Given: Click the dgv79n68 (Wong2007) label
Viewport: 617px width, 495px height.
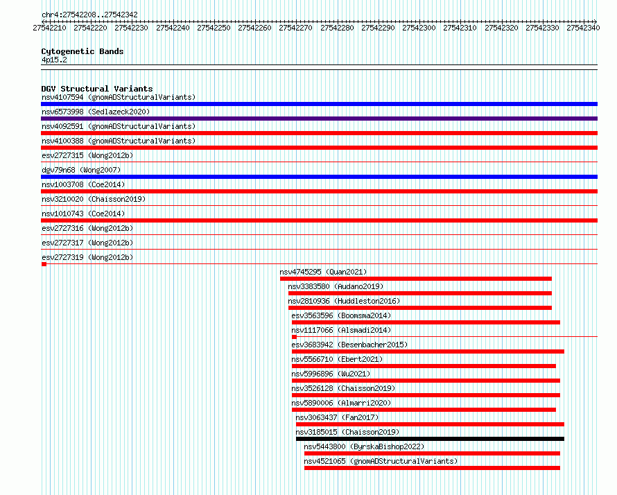Looking at the screenshot, I should click(81, 170).
